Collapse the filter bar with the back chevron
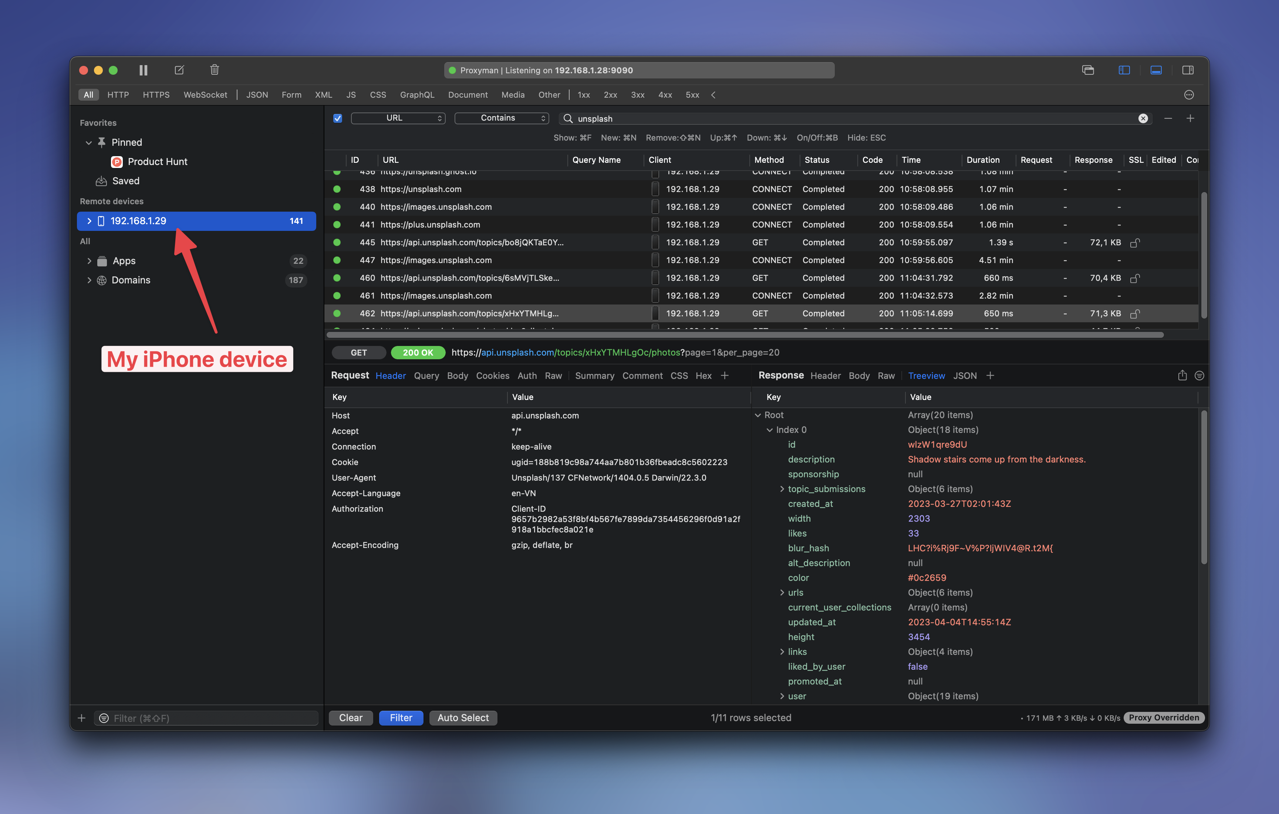Viewport: 1279px width, 814px height. 713,95
